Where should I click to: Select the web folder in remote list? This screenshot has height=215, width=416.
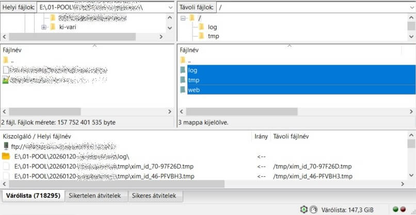click(x=194, y=90)
